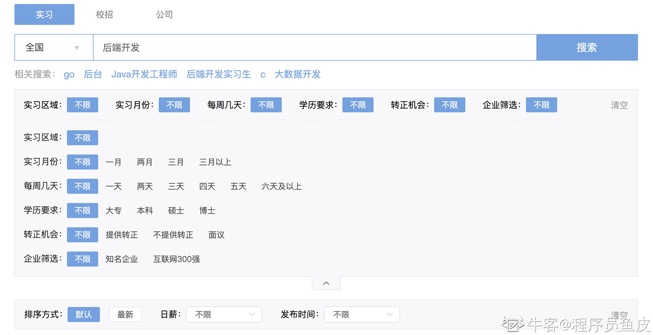Click the 大数据开发 related search link
This screenshot has width=653, height=335.
(x=297, y=74)
